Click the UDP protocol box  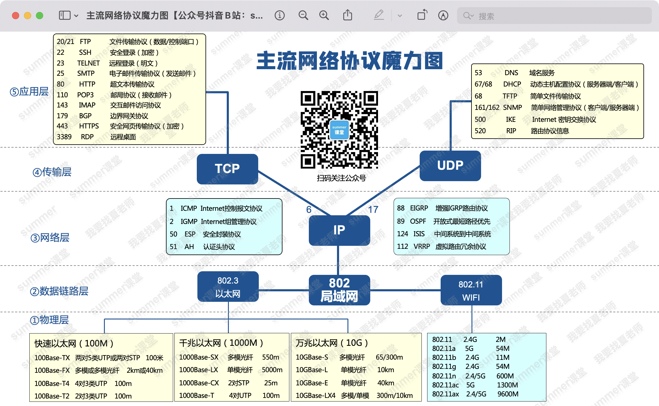tap(450, 166)
